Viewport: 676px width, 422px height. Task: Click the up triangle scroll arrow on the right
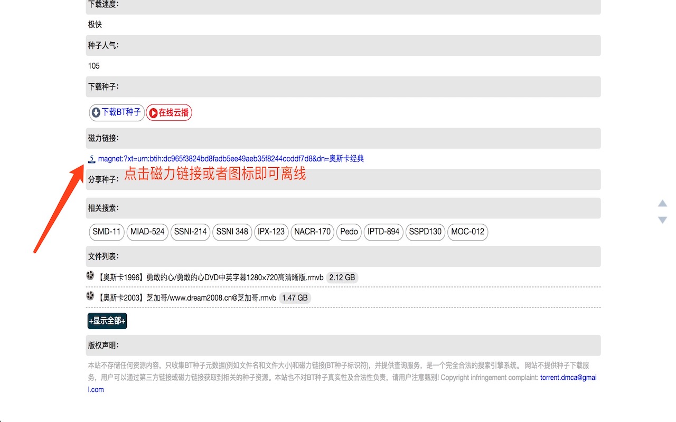(662, 203)
